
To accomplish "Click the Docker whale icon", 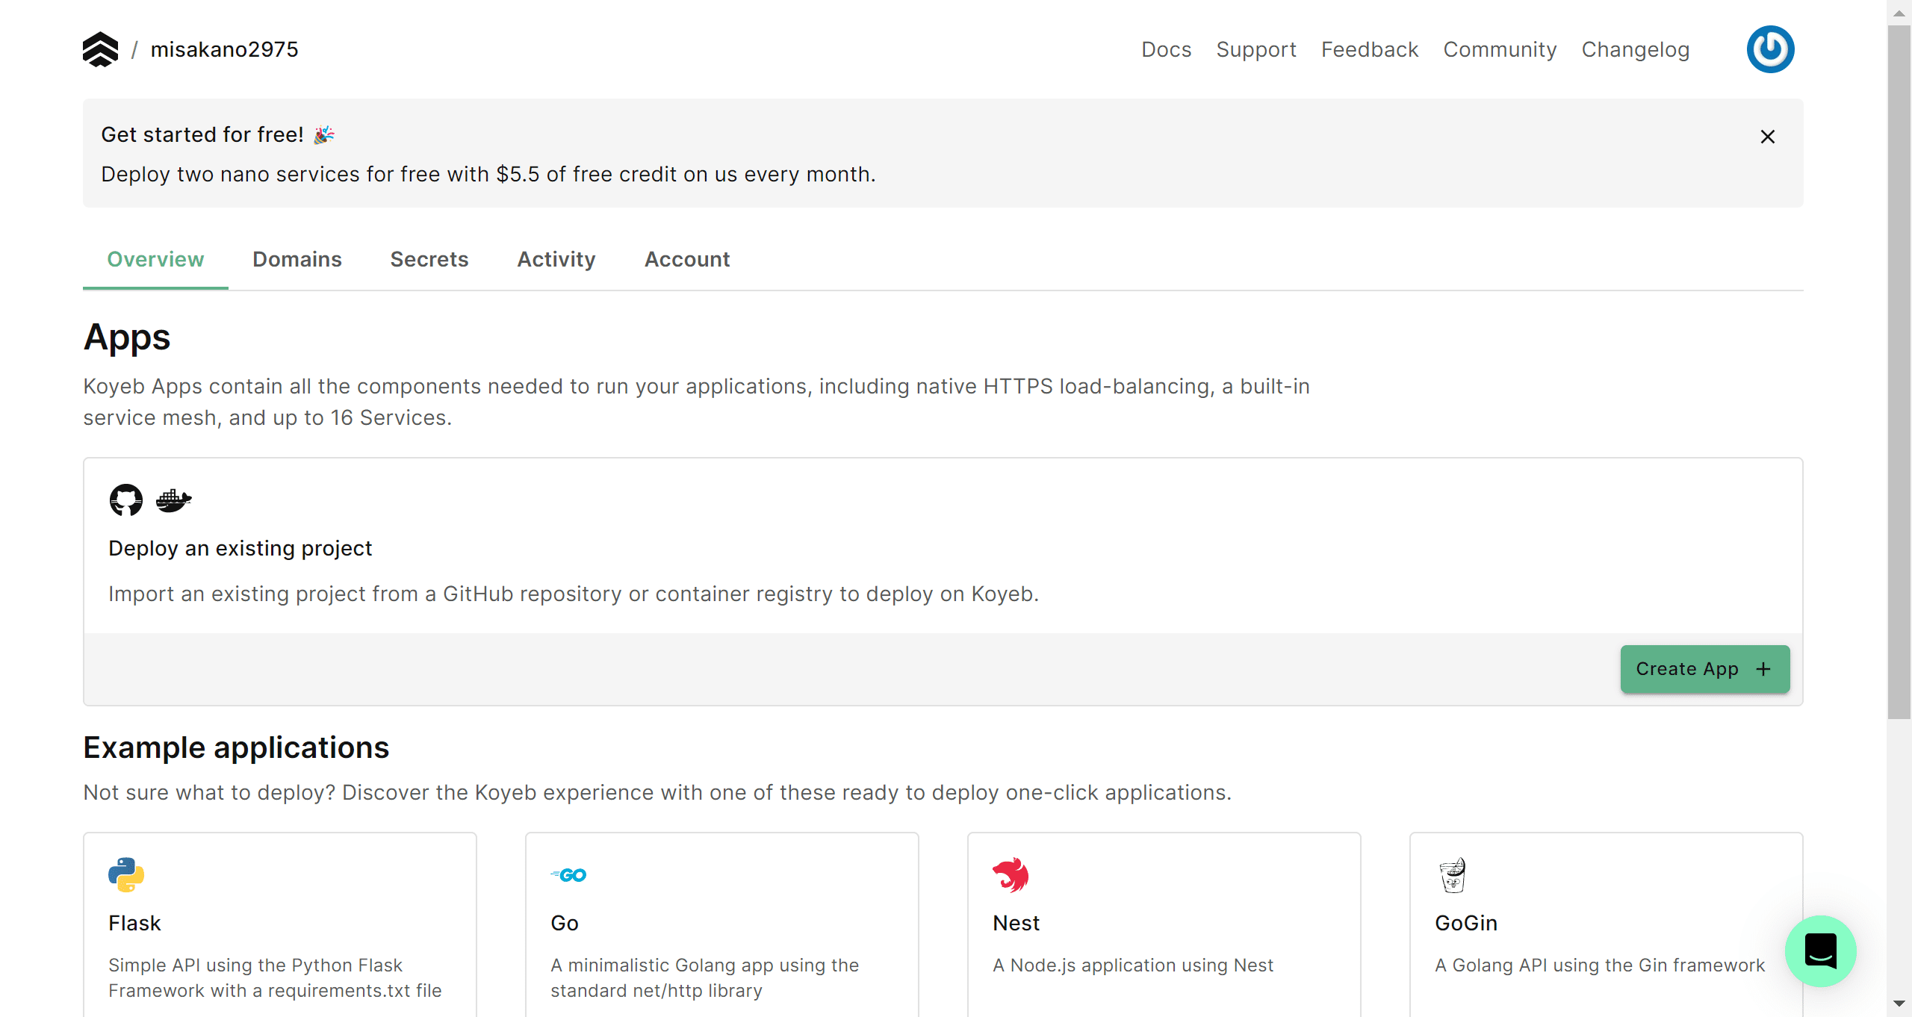I will pos(173,500).
